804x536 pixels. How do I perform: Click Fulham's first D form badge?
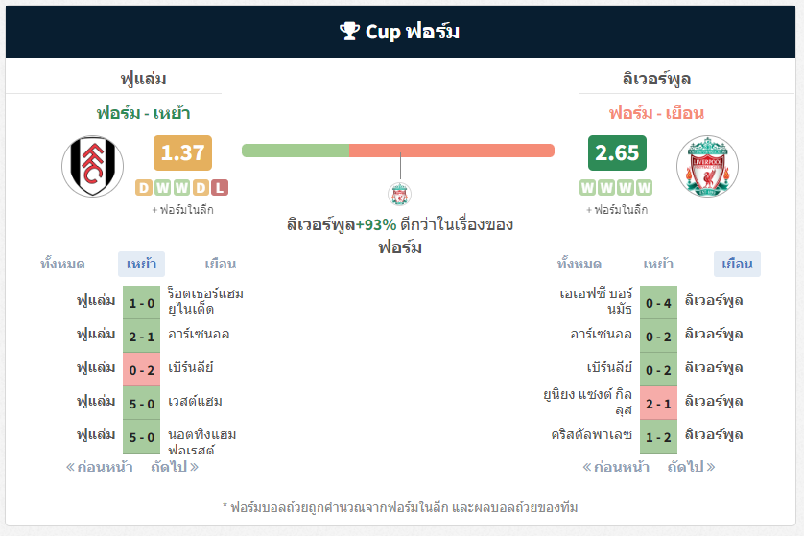click(144, 188)
